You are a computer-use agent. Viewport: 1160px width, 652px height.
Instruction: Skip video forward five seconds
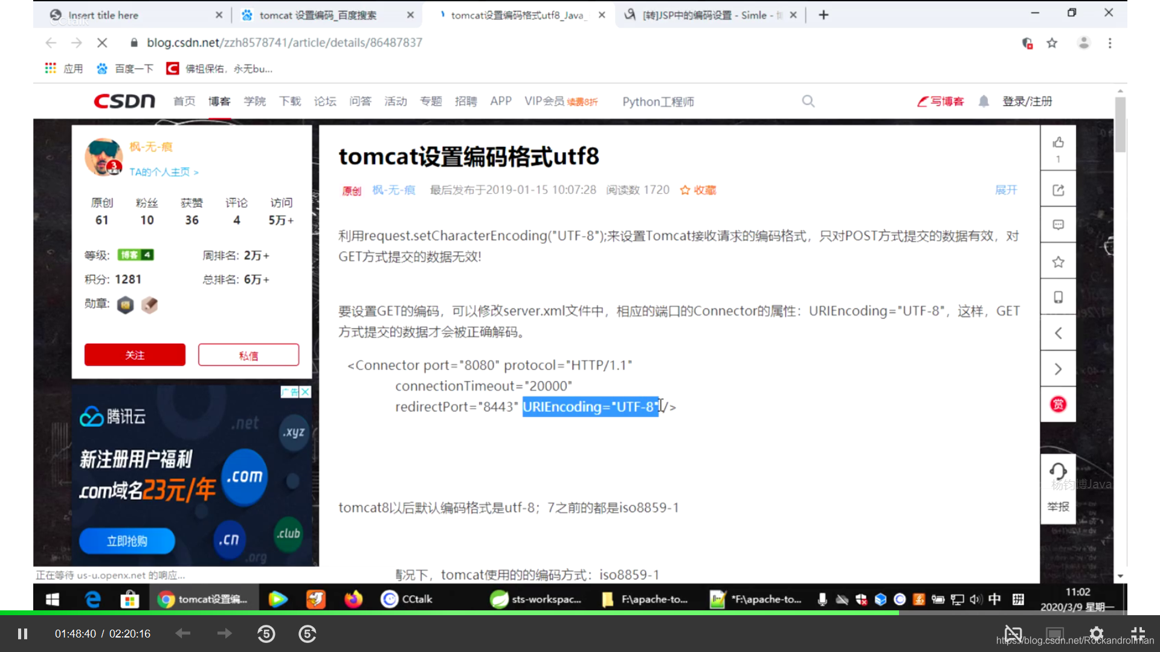[x=308, y=634]
